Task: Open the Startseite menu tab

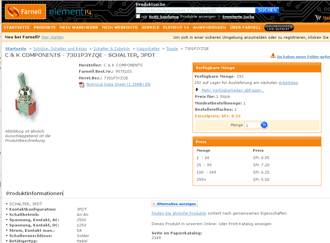Action: [17, 27]
